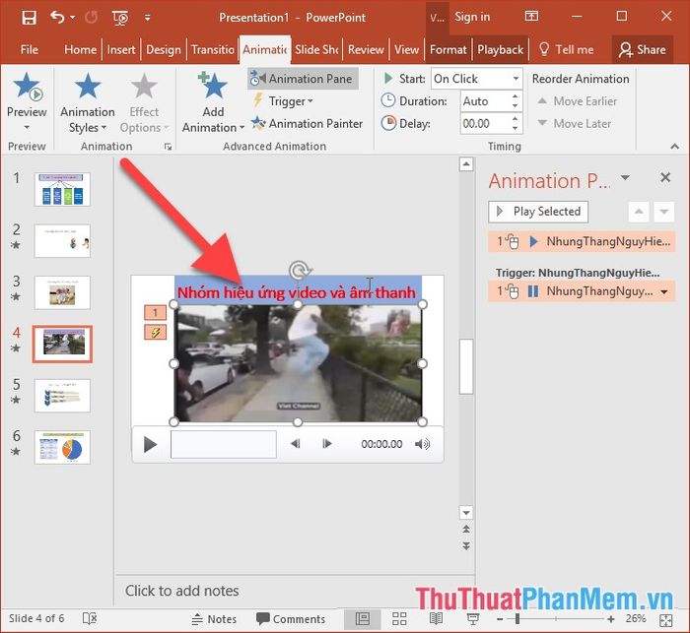Click the Add Animation star icon
This screenshot has height=633, width=690.
(214, 85)
